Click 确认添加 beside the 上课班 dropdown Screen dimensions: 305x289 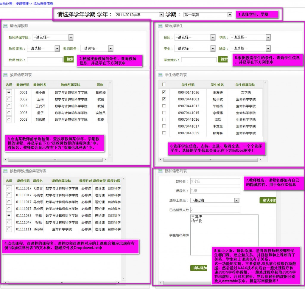coord(268,200)
